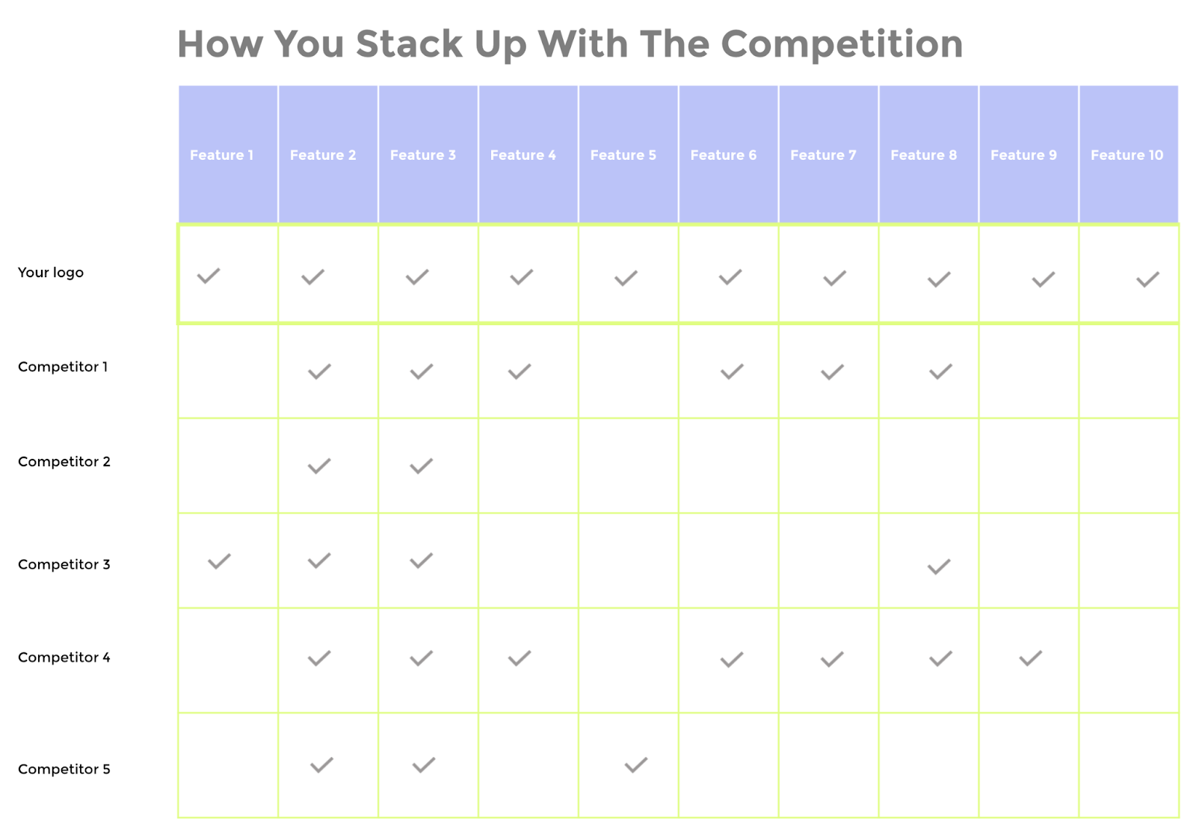Select the Competitor 2 row label
The image size is (1196, 837).
click(64, 462)
